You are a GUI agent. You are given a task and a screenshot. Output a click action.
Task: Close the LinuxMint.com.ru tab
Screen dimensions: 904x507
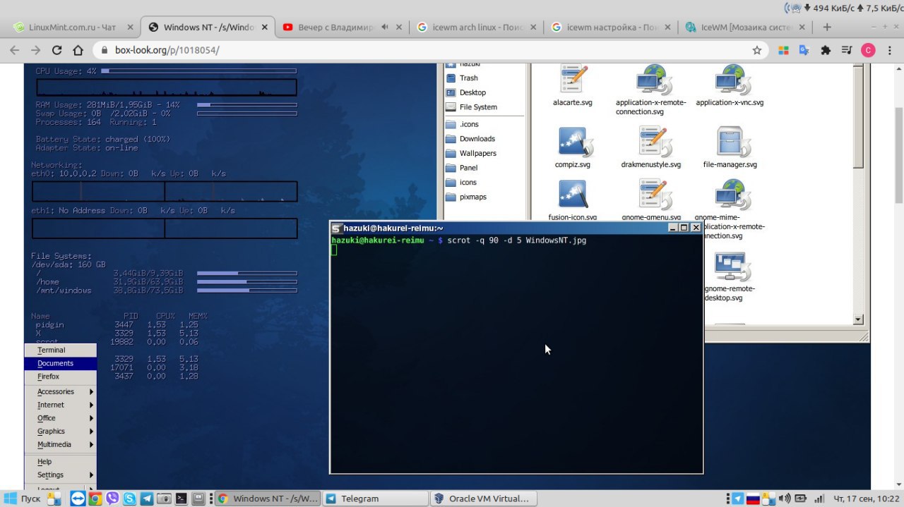[131, 28]
